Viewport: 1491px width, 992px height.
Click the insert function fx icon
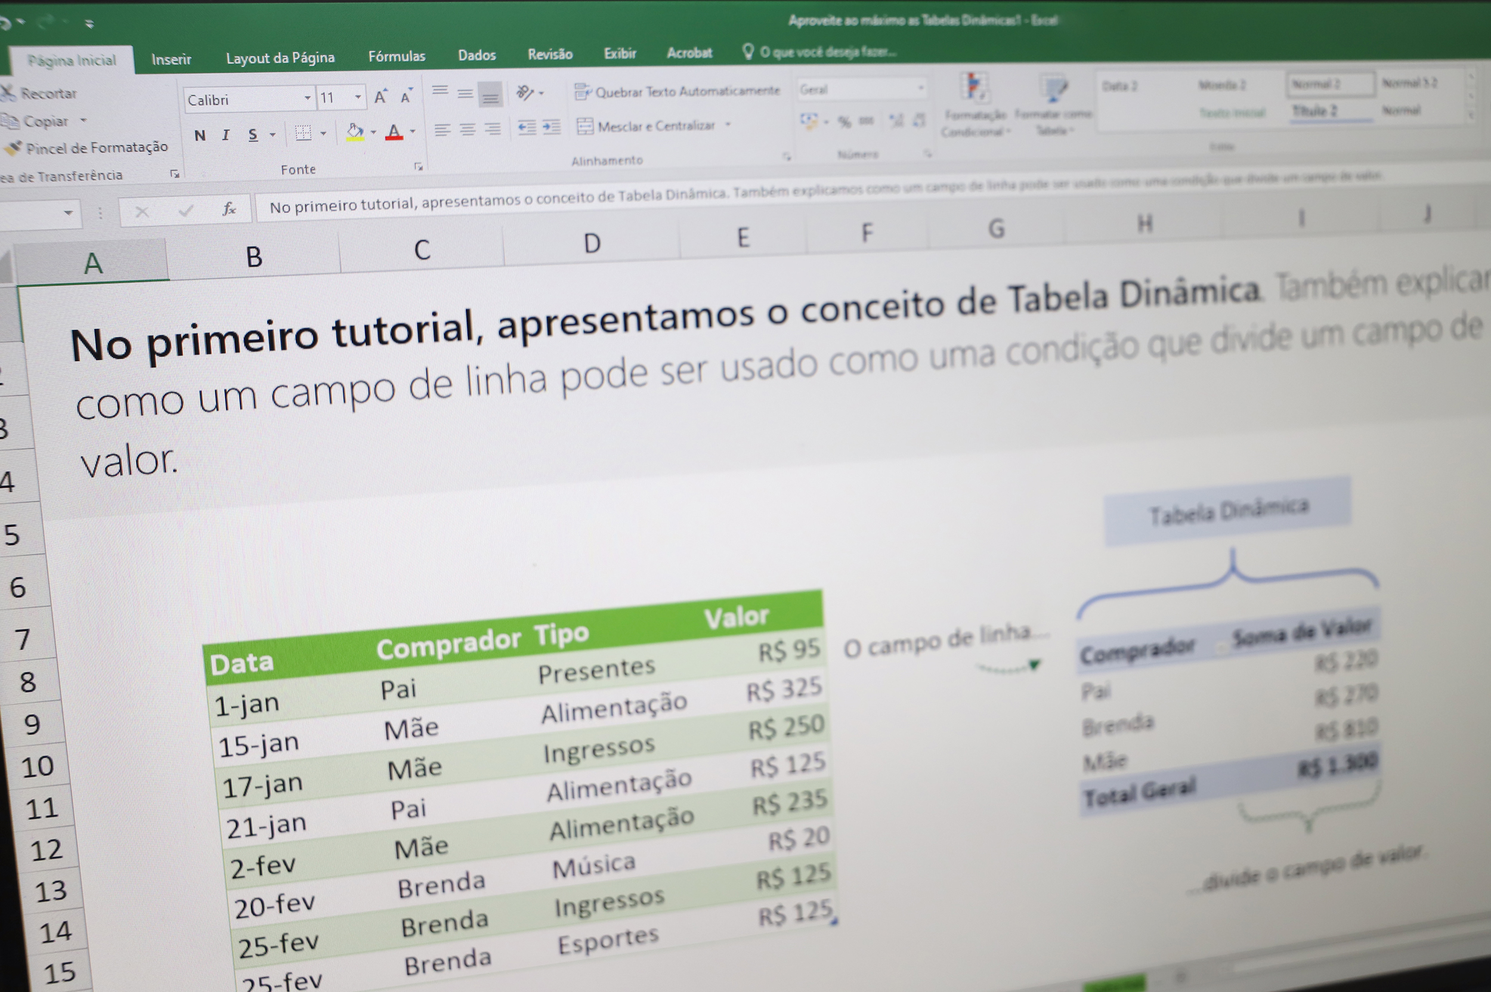pos(229,209)
